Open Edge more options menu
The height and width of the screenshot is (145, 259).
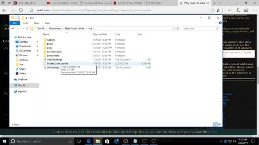[255, 10]
